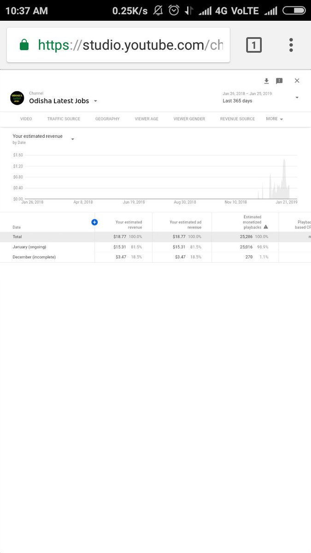Open the send feedback icon
311x553 pixels.
pos(279,81)
